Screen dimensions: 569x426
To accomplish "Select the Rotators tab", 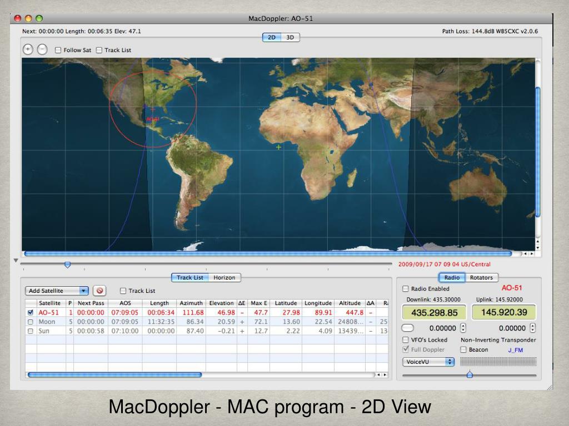I will point(481,277).
